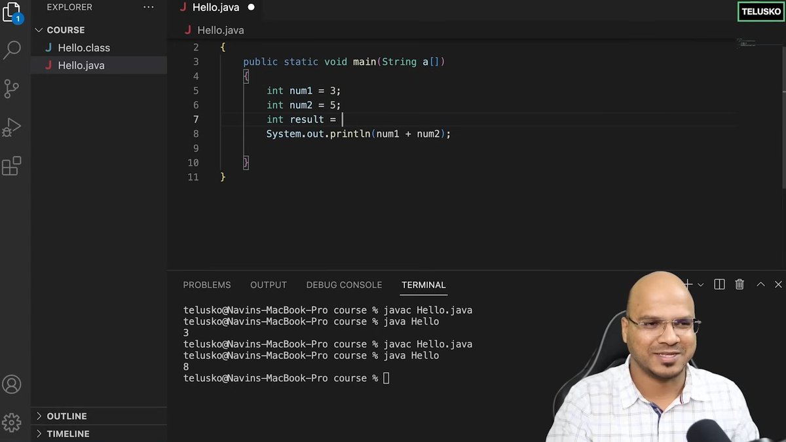Image resolution: width=786 pixels, height=442 pixels.
Task: Close the unsaved Hello.java tab via dot
Action: 251,8
